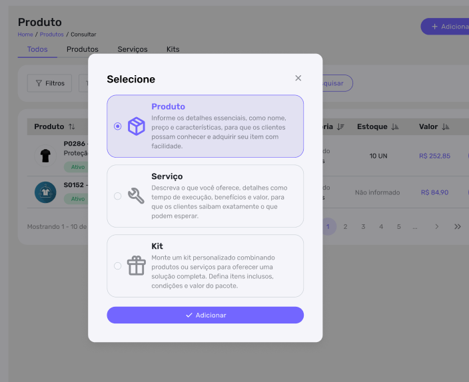The width and height of the screenshot is (469, 382).
Task: Click the Home breadcrumb link
Action: tap(25, 34)
